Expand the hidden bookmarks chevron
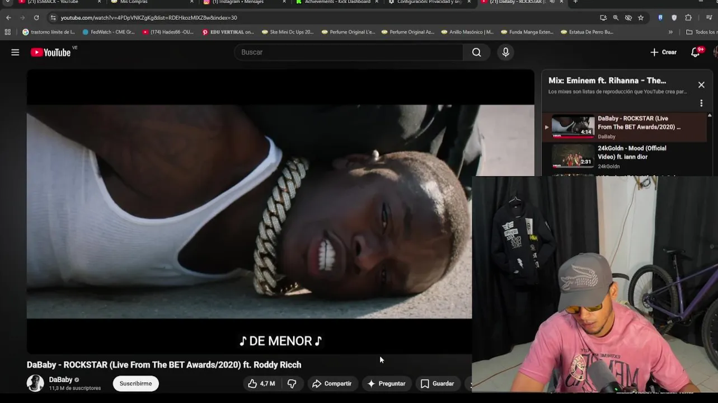Viewport: 718px width, 403px height. tap(670, 32)
